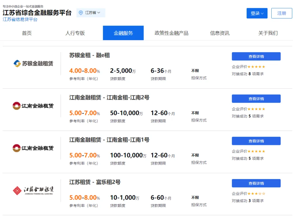Click the 12-60个月 term of 江南2号
Image resolution: width=293 pixels, height=216 pixels.
point(163,113)
